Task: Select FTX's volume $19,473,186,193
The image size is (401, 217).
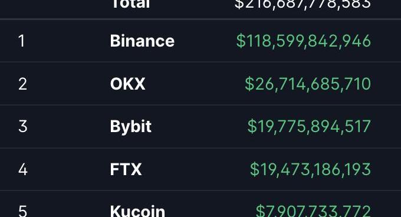Action: 310,169
